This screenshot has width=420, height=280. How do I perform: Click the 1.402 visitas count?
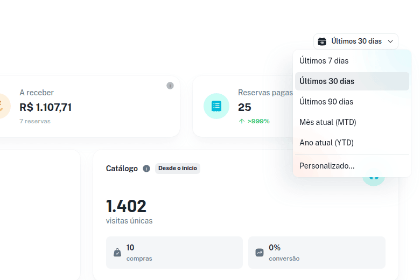pyautogui.click(x=126, y=206)
